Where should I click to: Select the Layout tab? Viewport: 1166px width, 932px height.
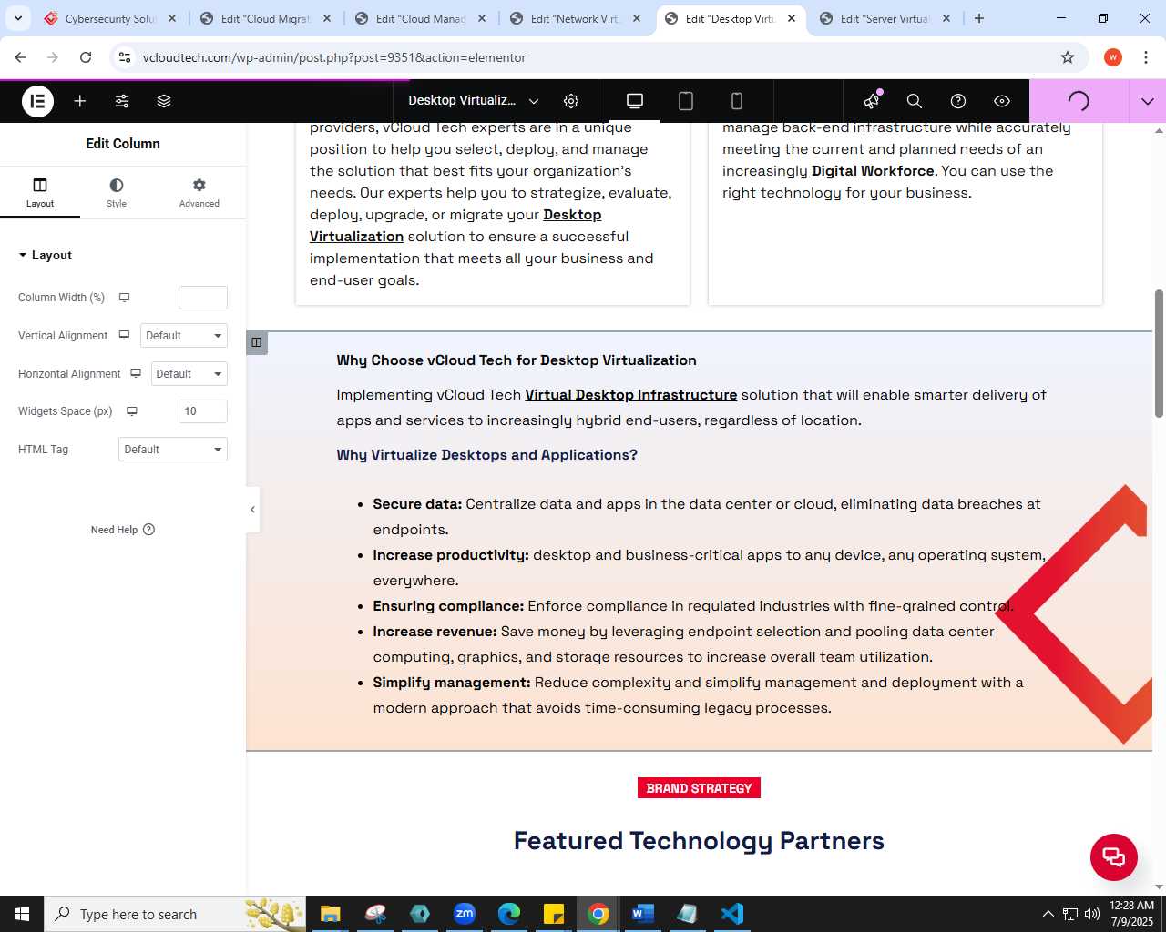pyautogui.click(x=40, y=192)
